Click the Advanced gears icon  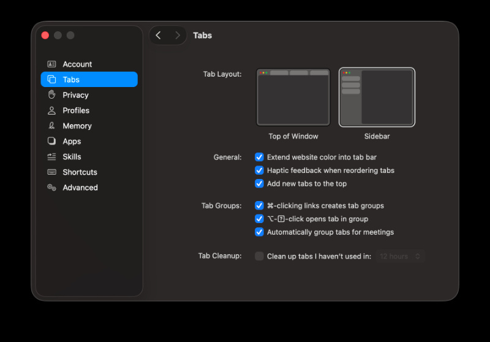pos(51,188)
